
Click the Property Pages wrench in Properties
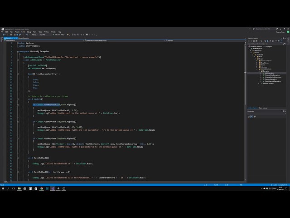click(255, 117)
